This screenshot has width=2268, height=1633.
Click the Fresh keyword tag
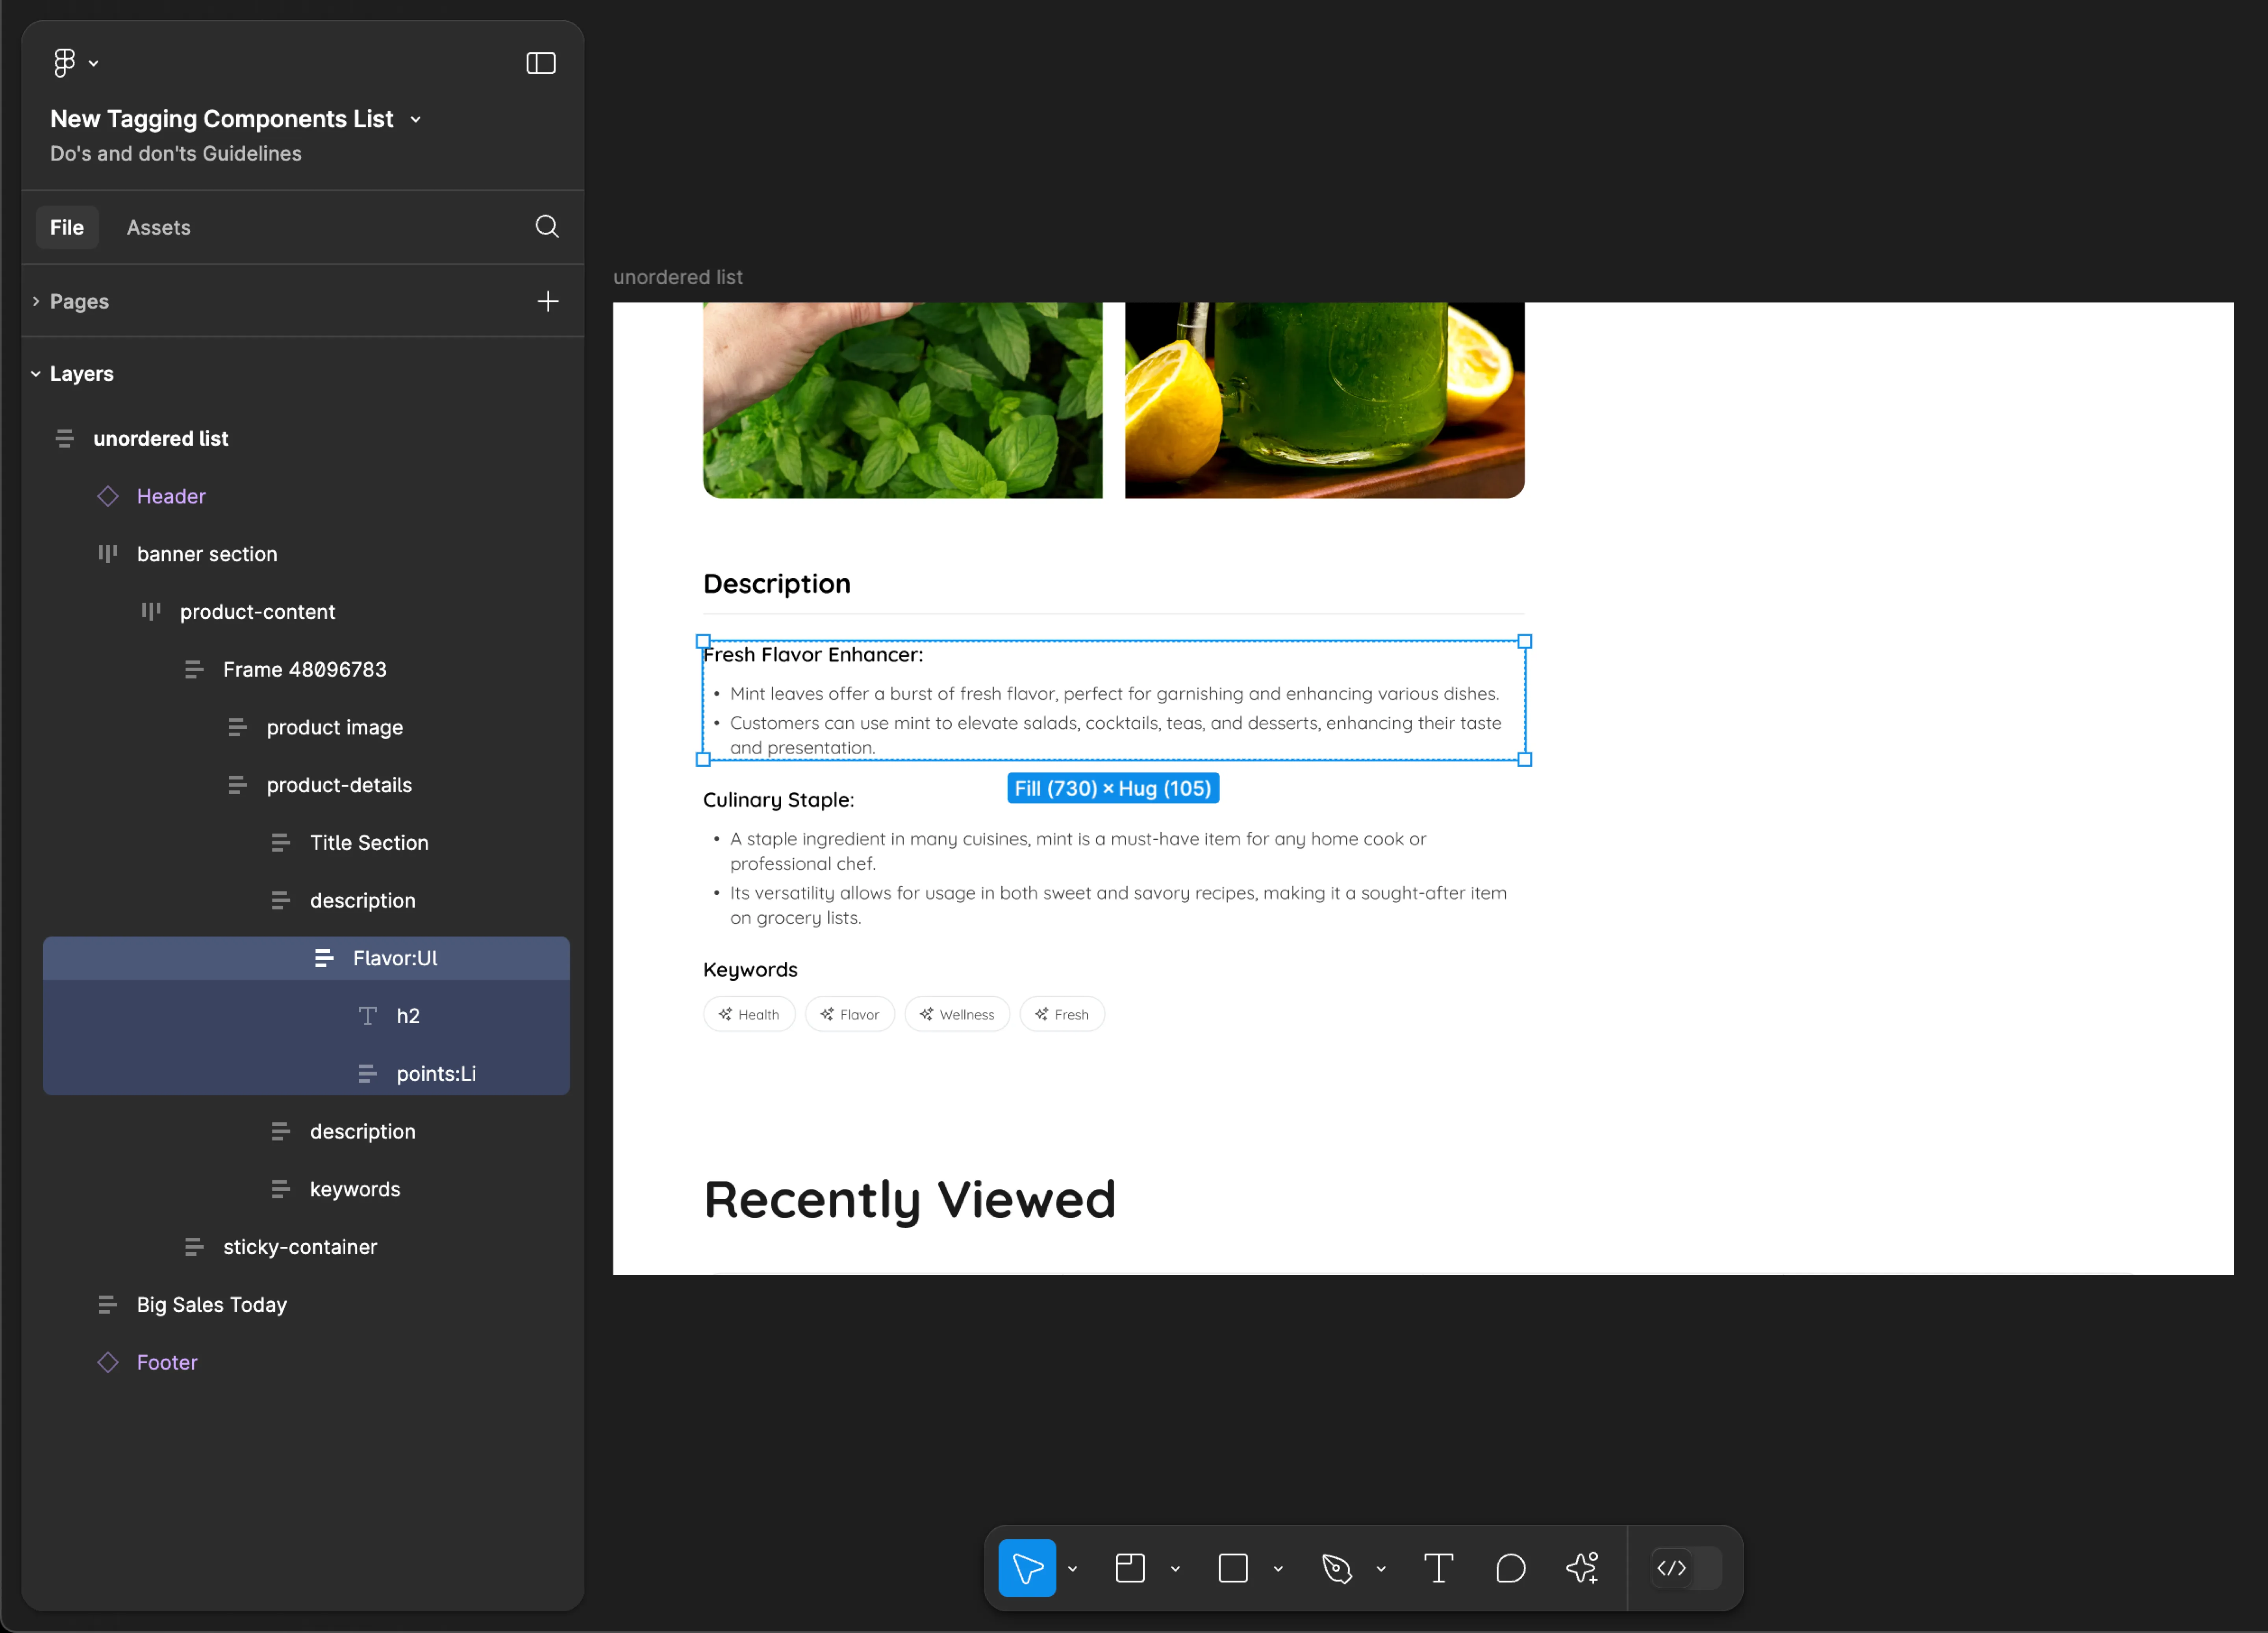(1062, 1014)
